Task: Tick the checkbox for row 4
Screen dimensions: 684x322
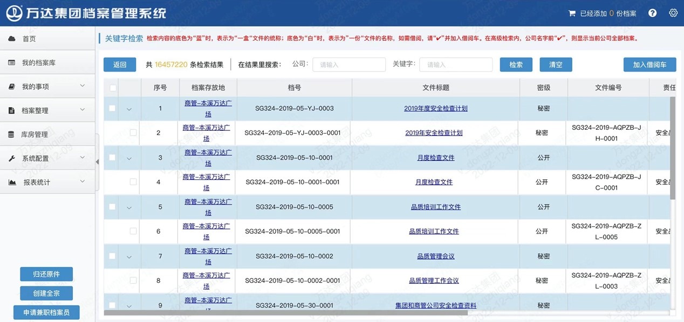Action: point(133,182)
